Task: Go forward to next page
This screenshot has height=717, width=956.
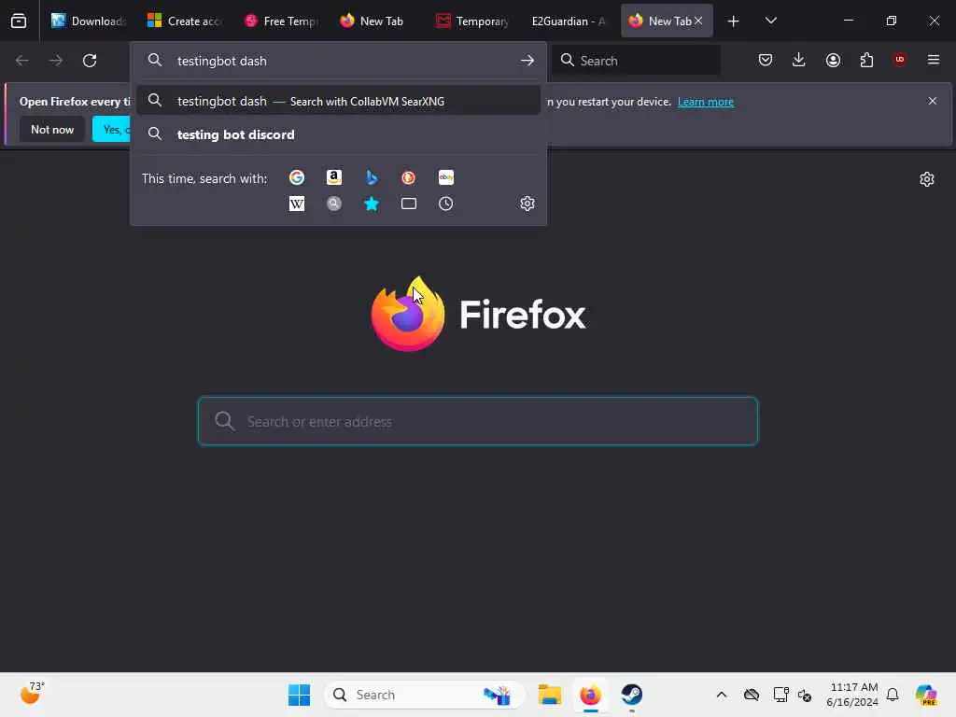Action: 55,61
